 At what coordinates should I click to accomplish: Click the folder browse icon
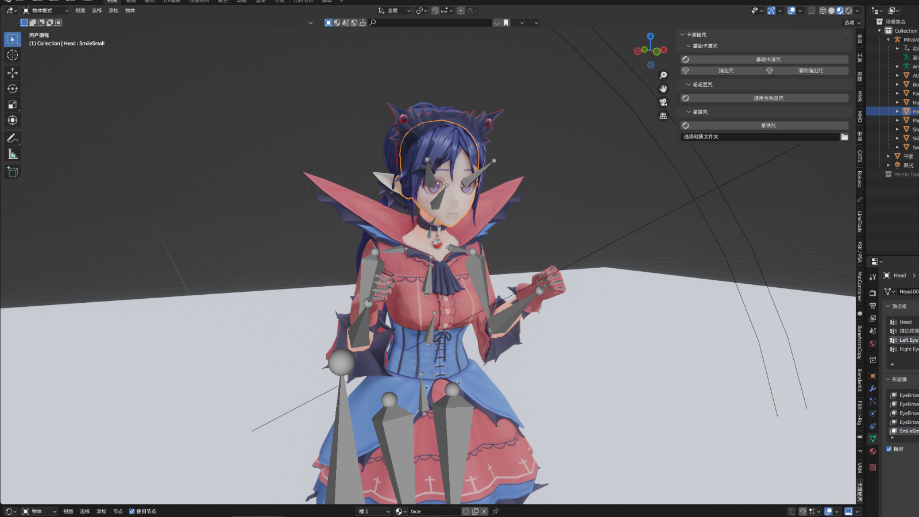tap(844, 137)
